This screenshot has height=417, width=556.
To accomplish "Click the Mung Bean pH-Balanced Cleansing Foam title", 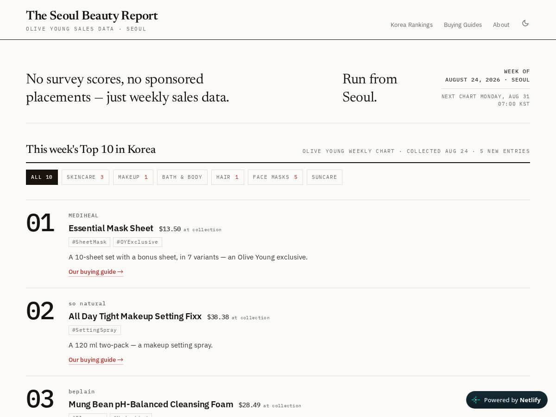I will [151, 404].
